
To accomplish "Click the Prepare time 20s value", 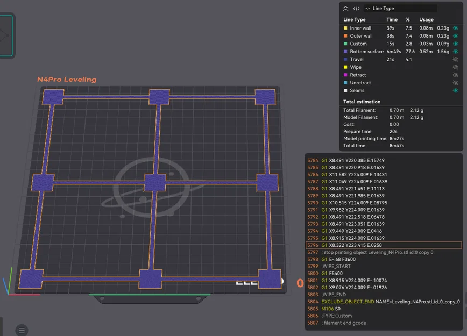I will [393, 131].
